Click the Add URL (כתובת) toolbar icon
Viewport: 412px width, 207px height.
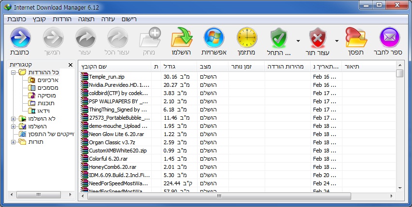click(20, 38)
